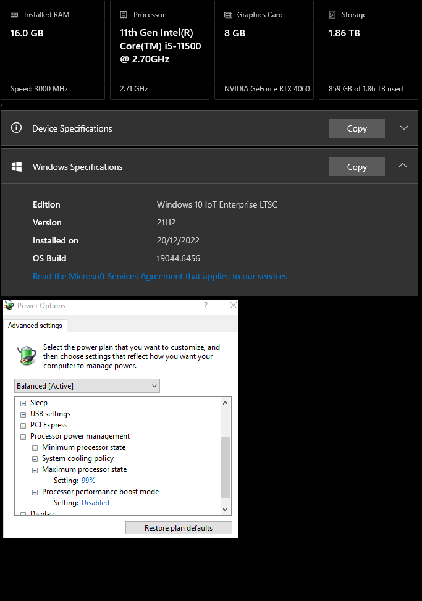Click the Storage drive icon
The height and width of the screenshot is (601, 422).
[332, 15]
